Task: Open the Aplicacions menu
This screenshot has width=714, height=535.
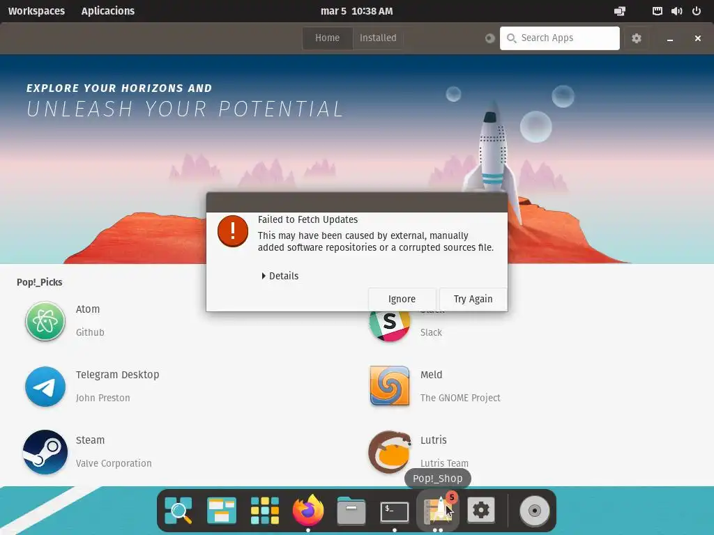Action: 108,11
